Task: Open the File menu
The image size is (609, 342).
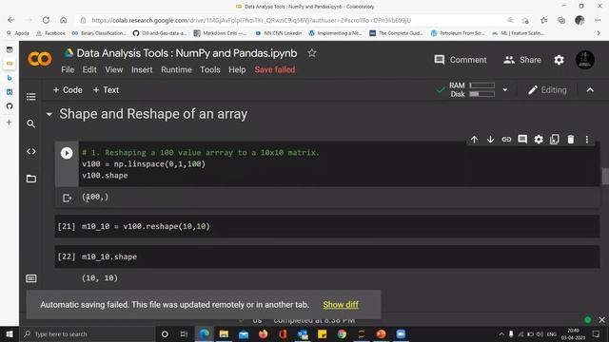Action: pos(68,69)
